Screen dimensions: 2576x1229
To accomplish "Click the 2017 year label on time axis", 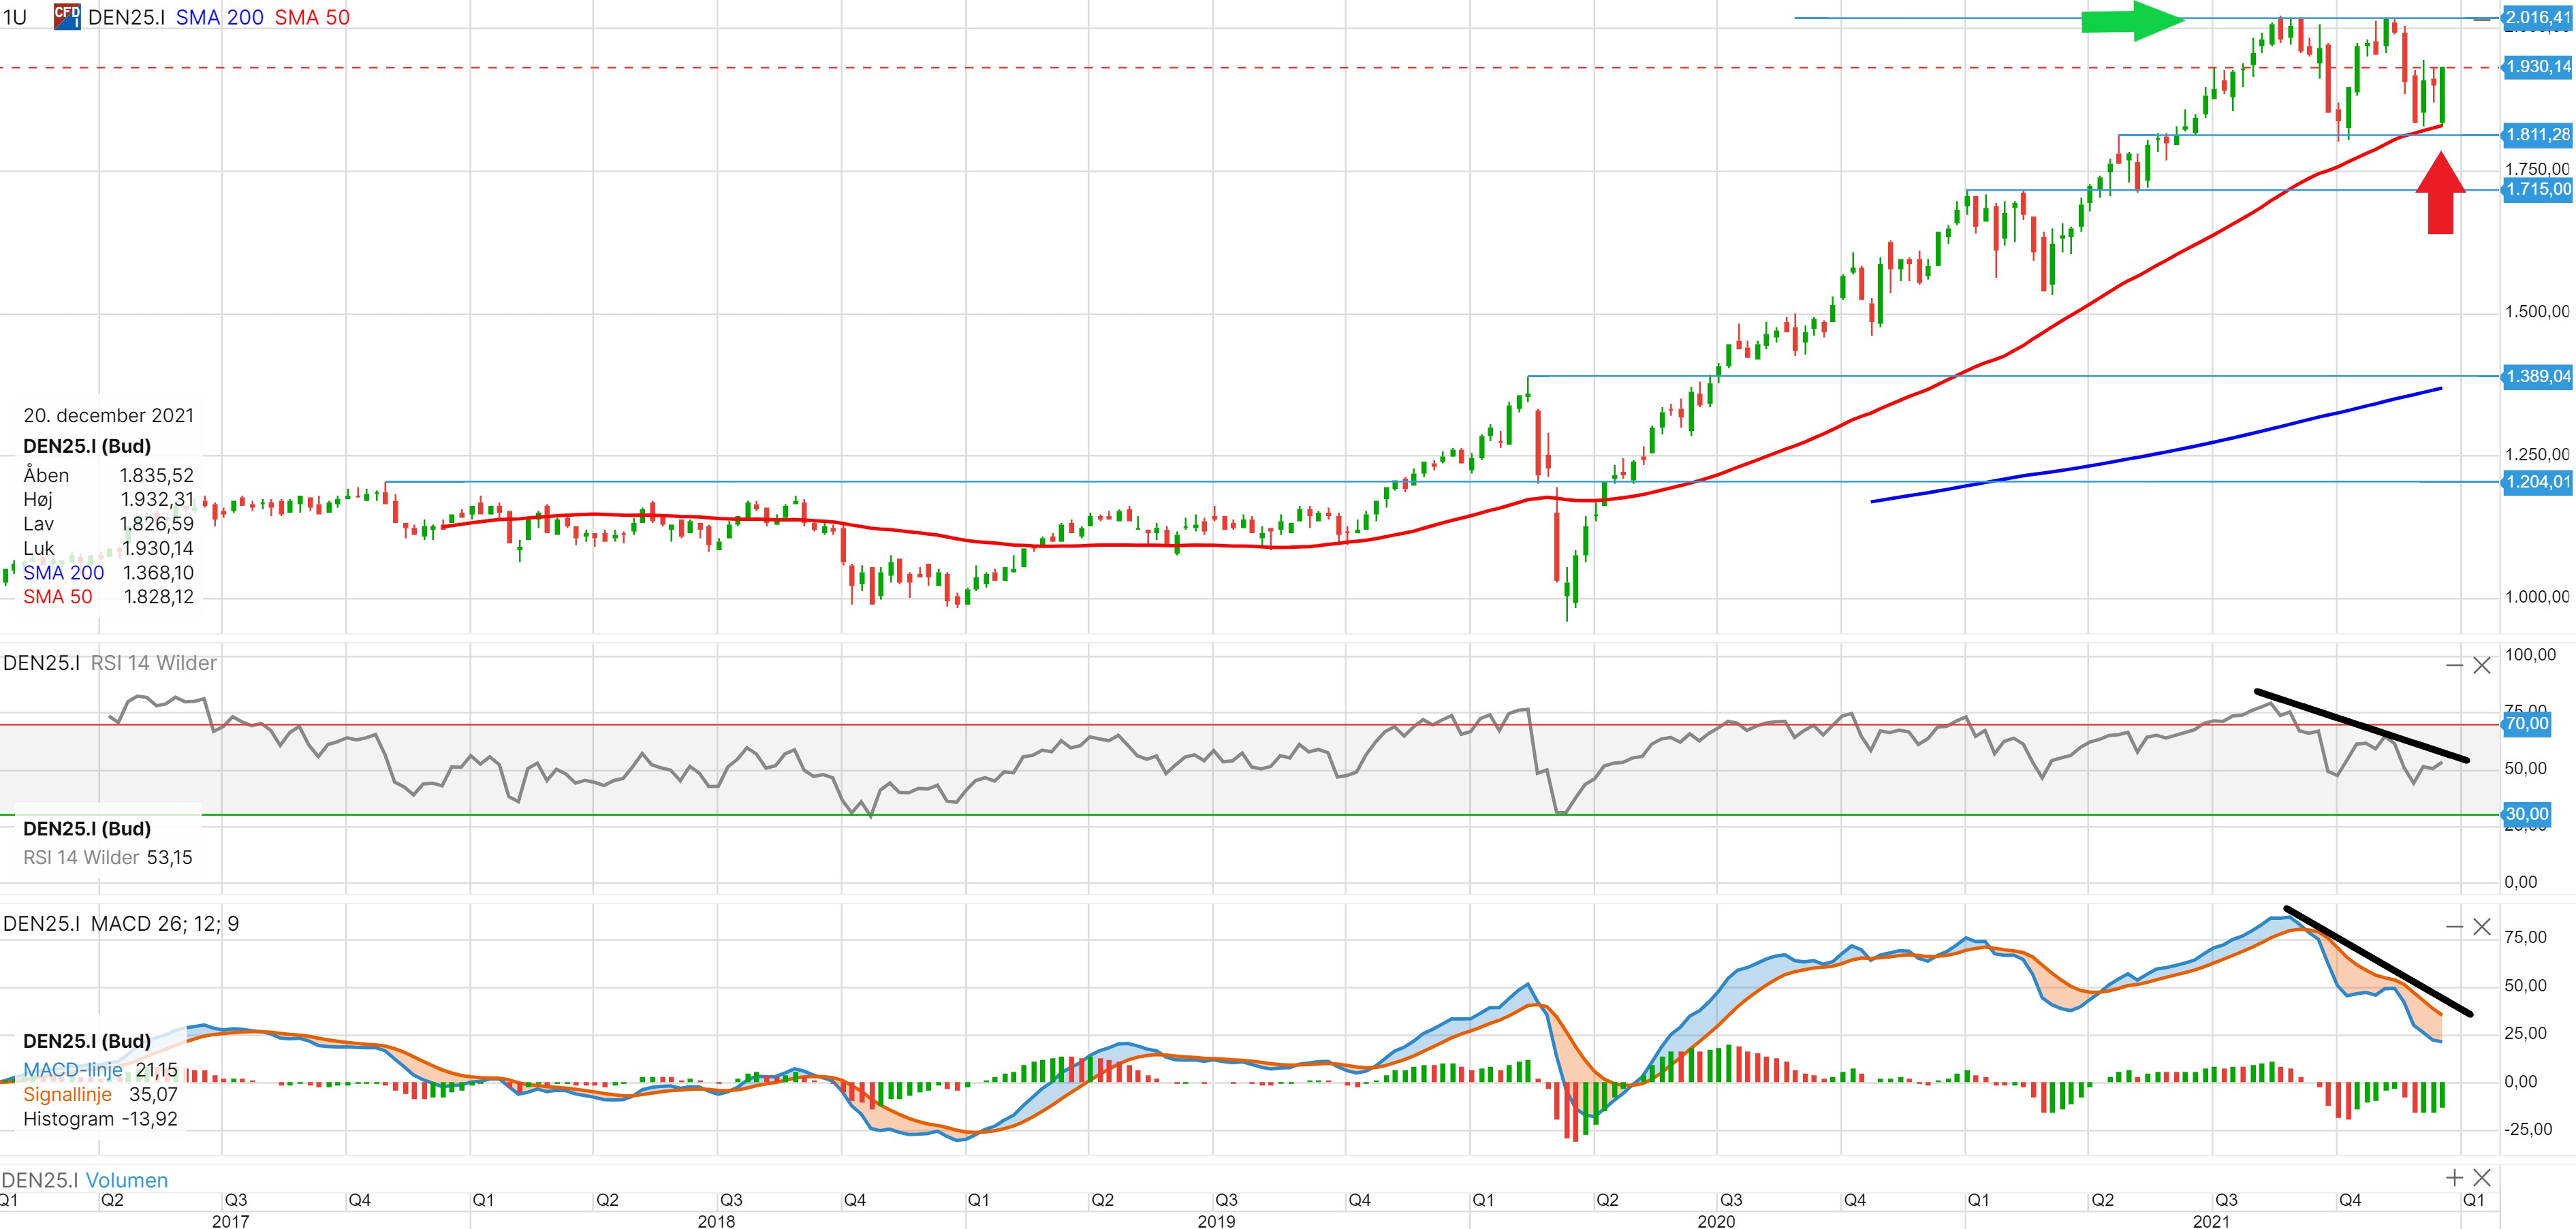I will tap(230, 1221).
